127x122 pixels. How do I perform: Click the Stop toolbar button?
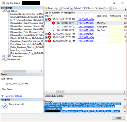click(x=113, y=8)
